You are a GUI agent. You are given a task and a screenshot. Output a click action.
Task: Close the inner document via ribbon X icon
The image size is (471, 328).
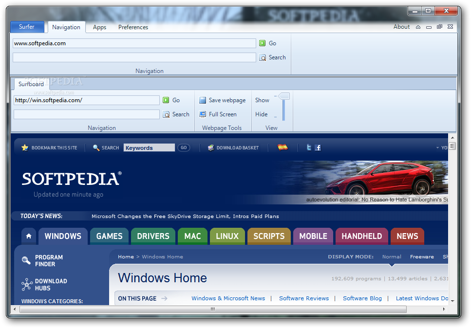[x=450, y=27]
